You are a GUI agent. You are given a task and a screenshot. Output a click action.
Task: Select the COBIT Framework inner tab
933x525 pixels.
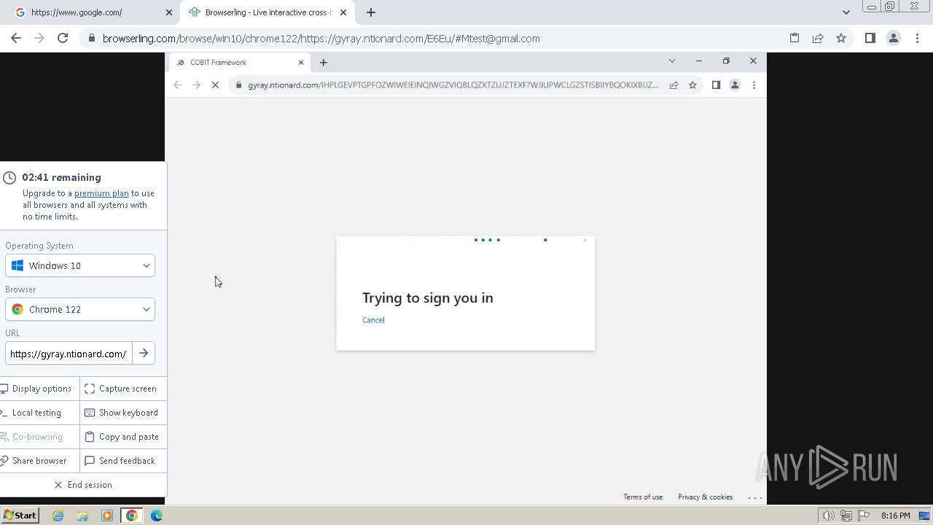pos(241,62)
